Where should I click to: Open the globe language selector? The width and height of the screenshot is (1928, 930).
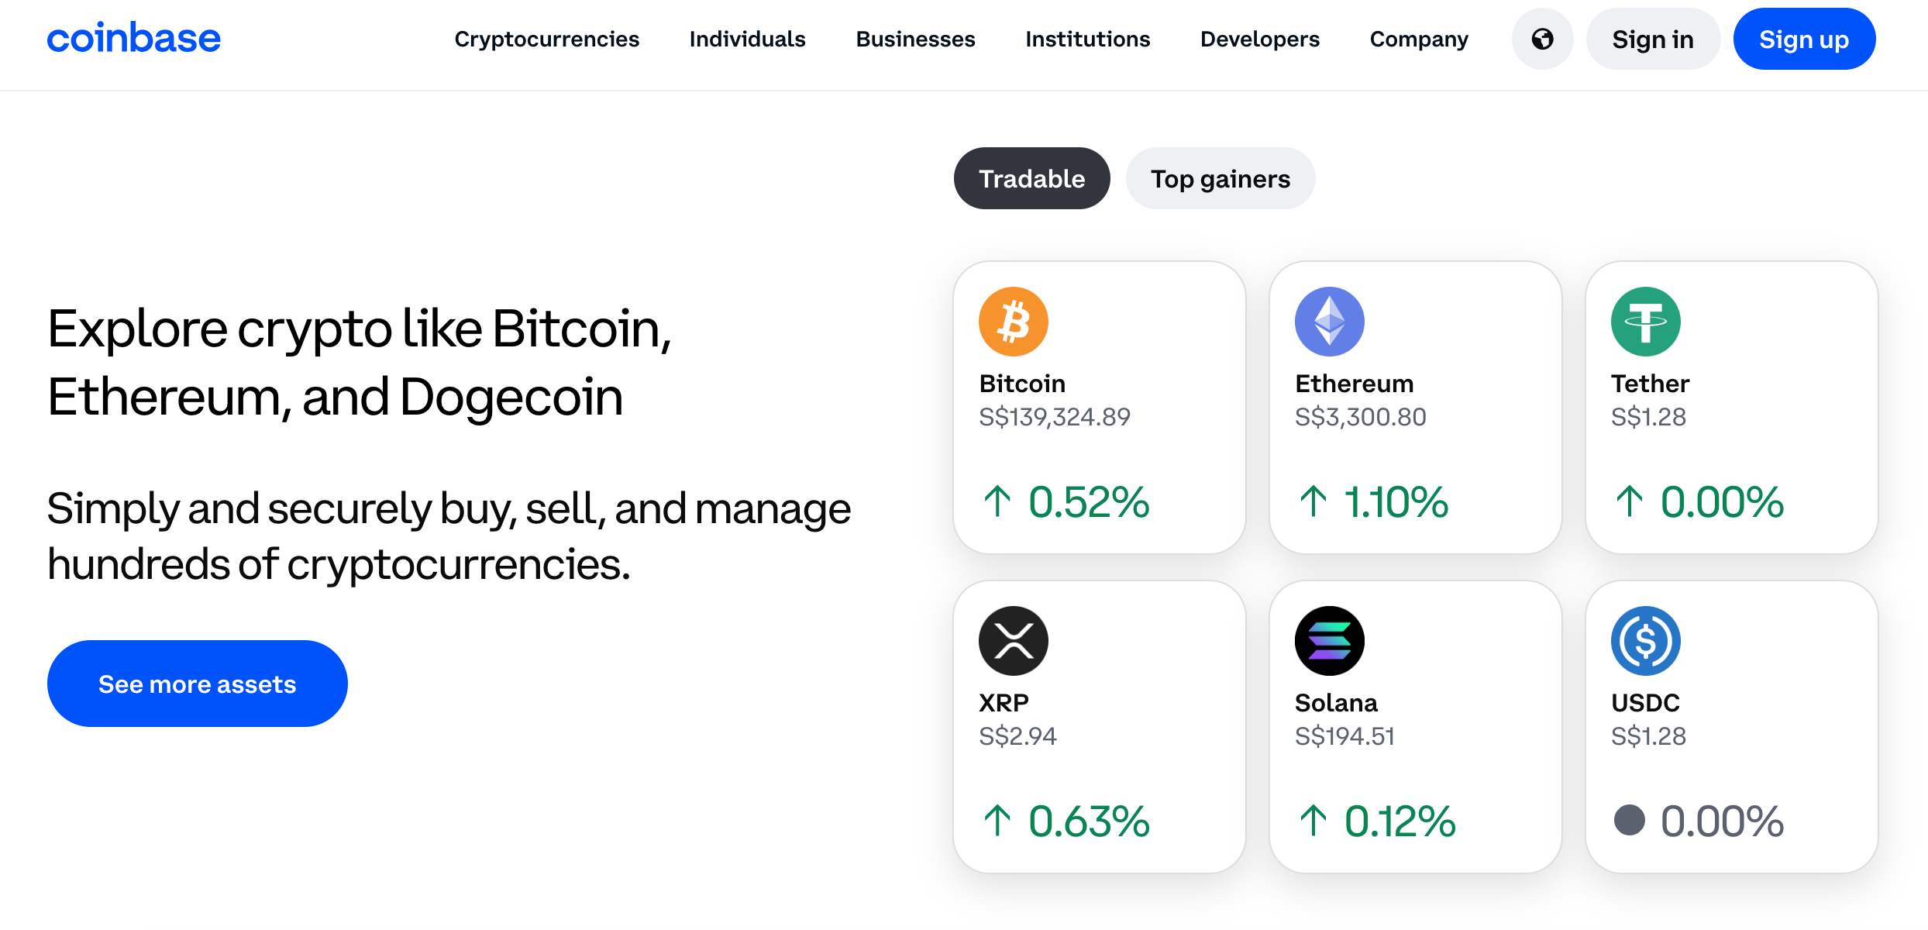(x=1542, y=39)
